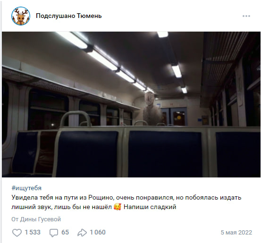Open comments via the speech bubble icon
The height and width of the screenshot is (243, 261).
pos(54,233)
